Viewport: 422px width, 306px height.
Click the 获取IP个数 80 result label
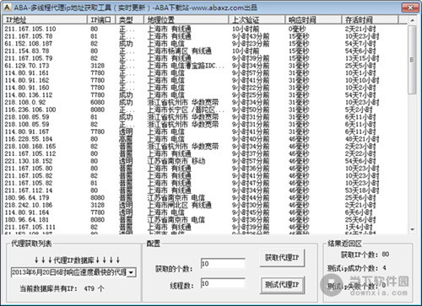tap(365, 255)
